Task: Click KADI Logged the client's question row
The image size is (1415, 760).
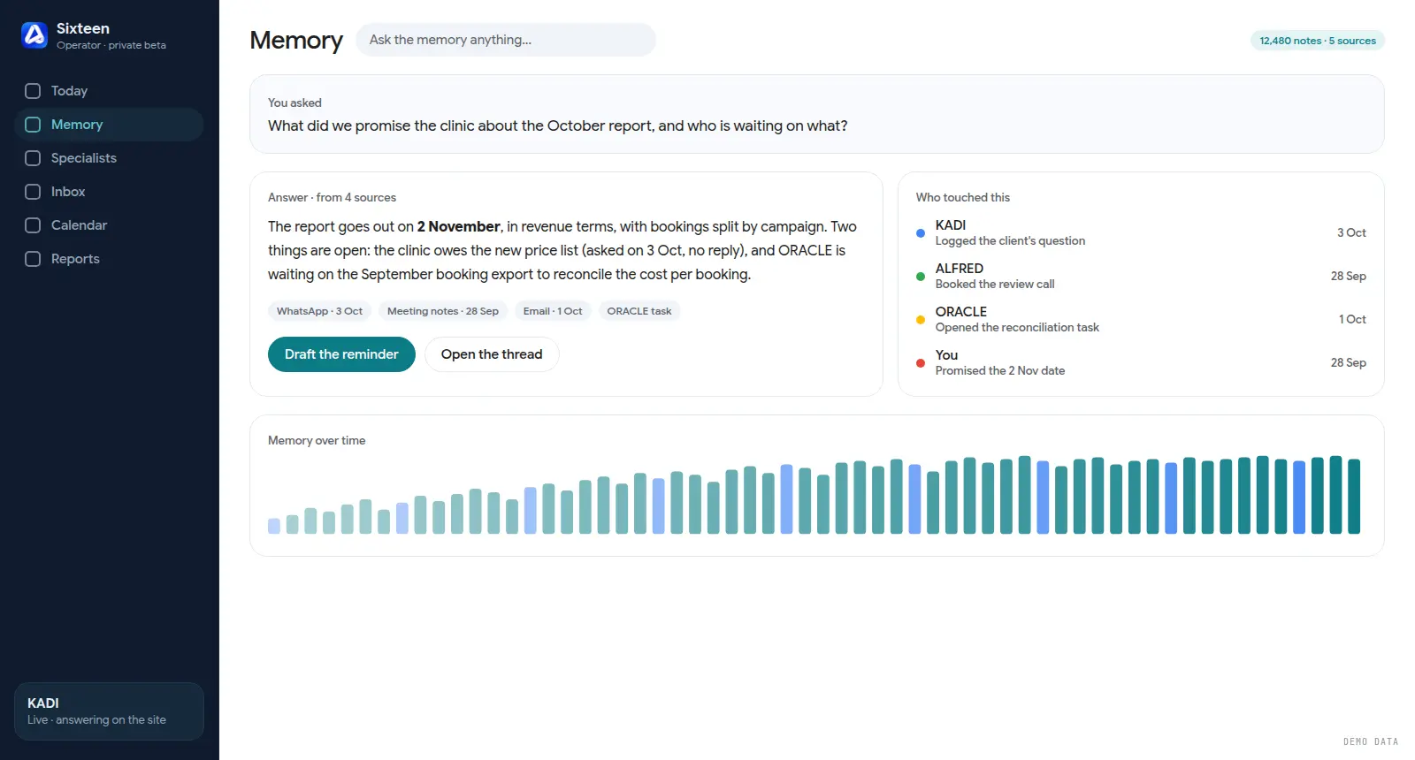Action: (x=1141, y=232)
